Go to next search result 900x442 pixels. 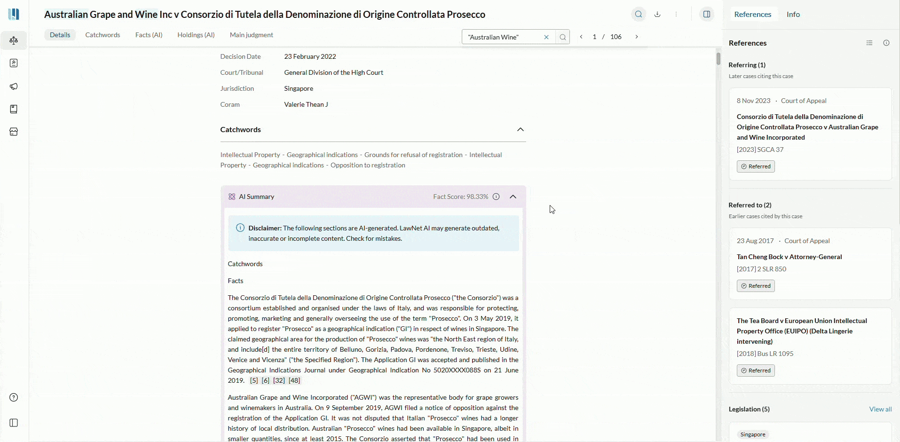click(x=637, y=37)
